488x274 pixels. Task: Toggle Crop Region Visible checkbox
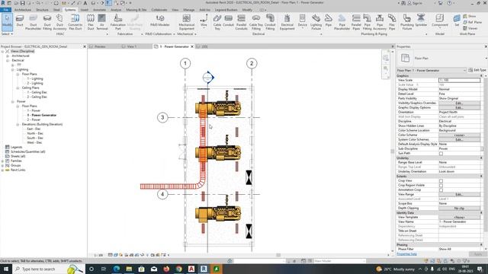tap(441, 186)
